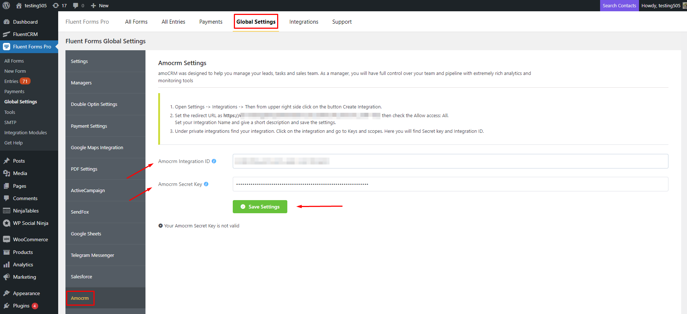687x314 pixels.
Task: Click the WordPress logo icon
Action: coord(6,5)
